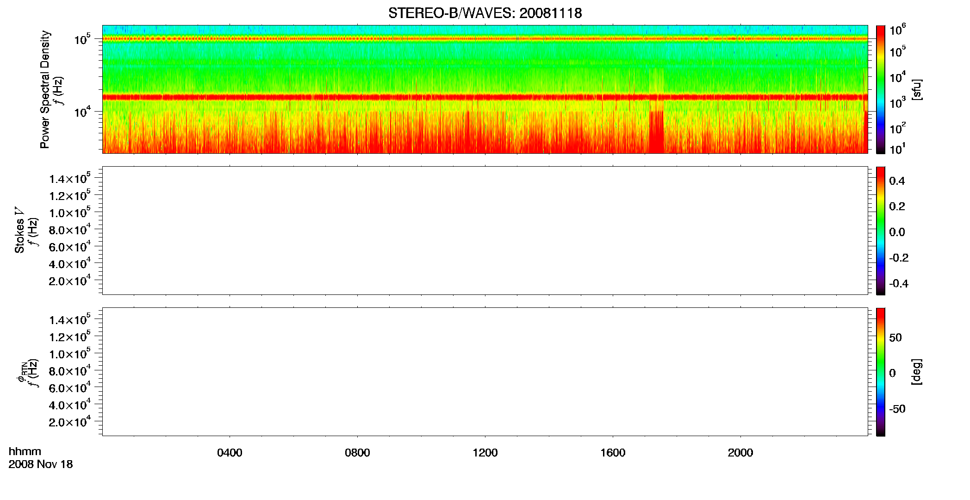Click the solid red burst near 1730
The height and width of the screenshot is (500, 970).
[x=656, y=132]
